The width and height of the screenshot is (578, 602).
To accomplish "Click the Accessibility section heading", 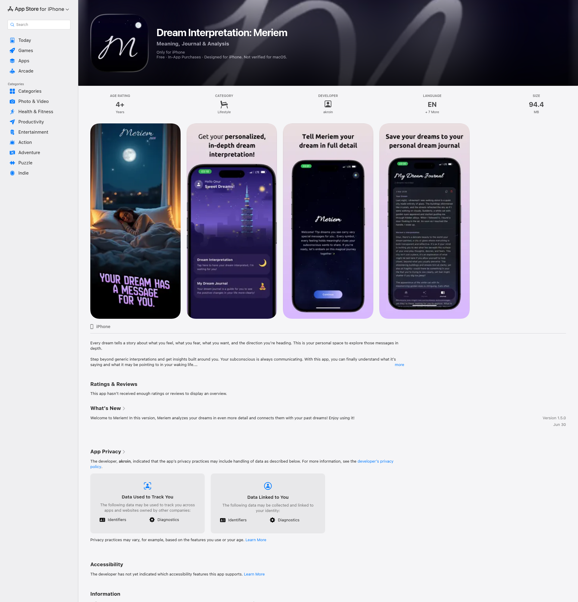I will [107, 565].
